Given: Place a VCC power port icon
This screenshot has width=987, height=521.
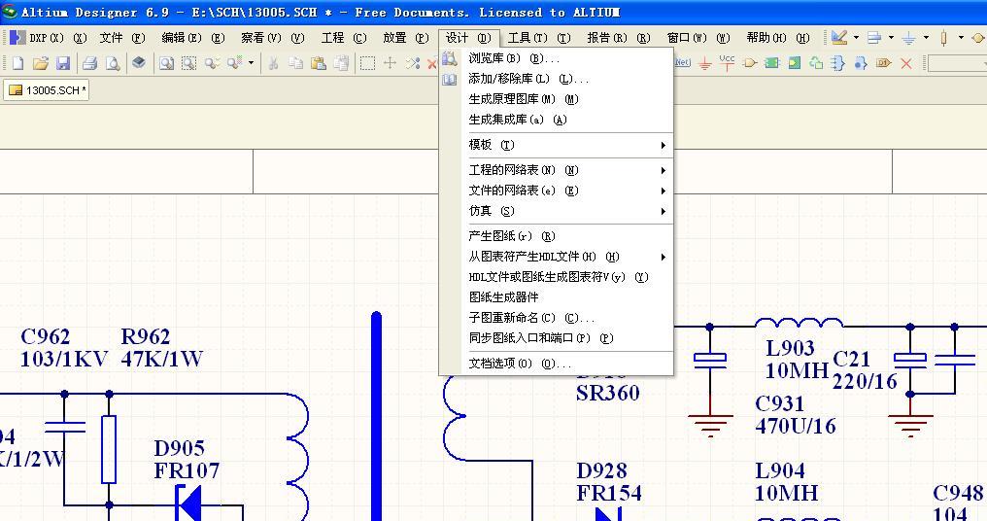Looking at the screenshot, I should 727,62.
